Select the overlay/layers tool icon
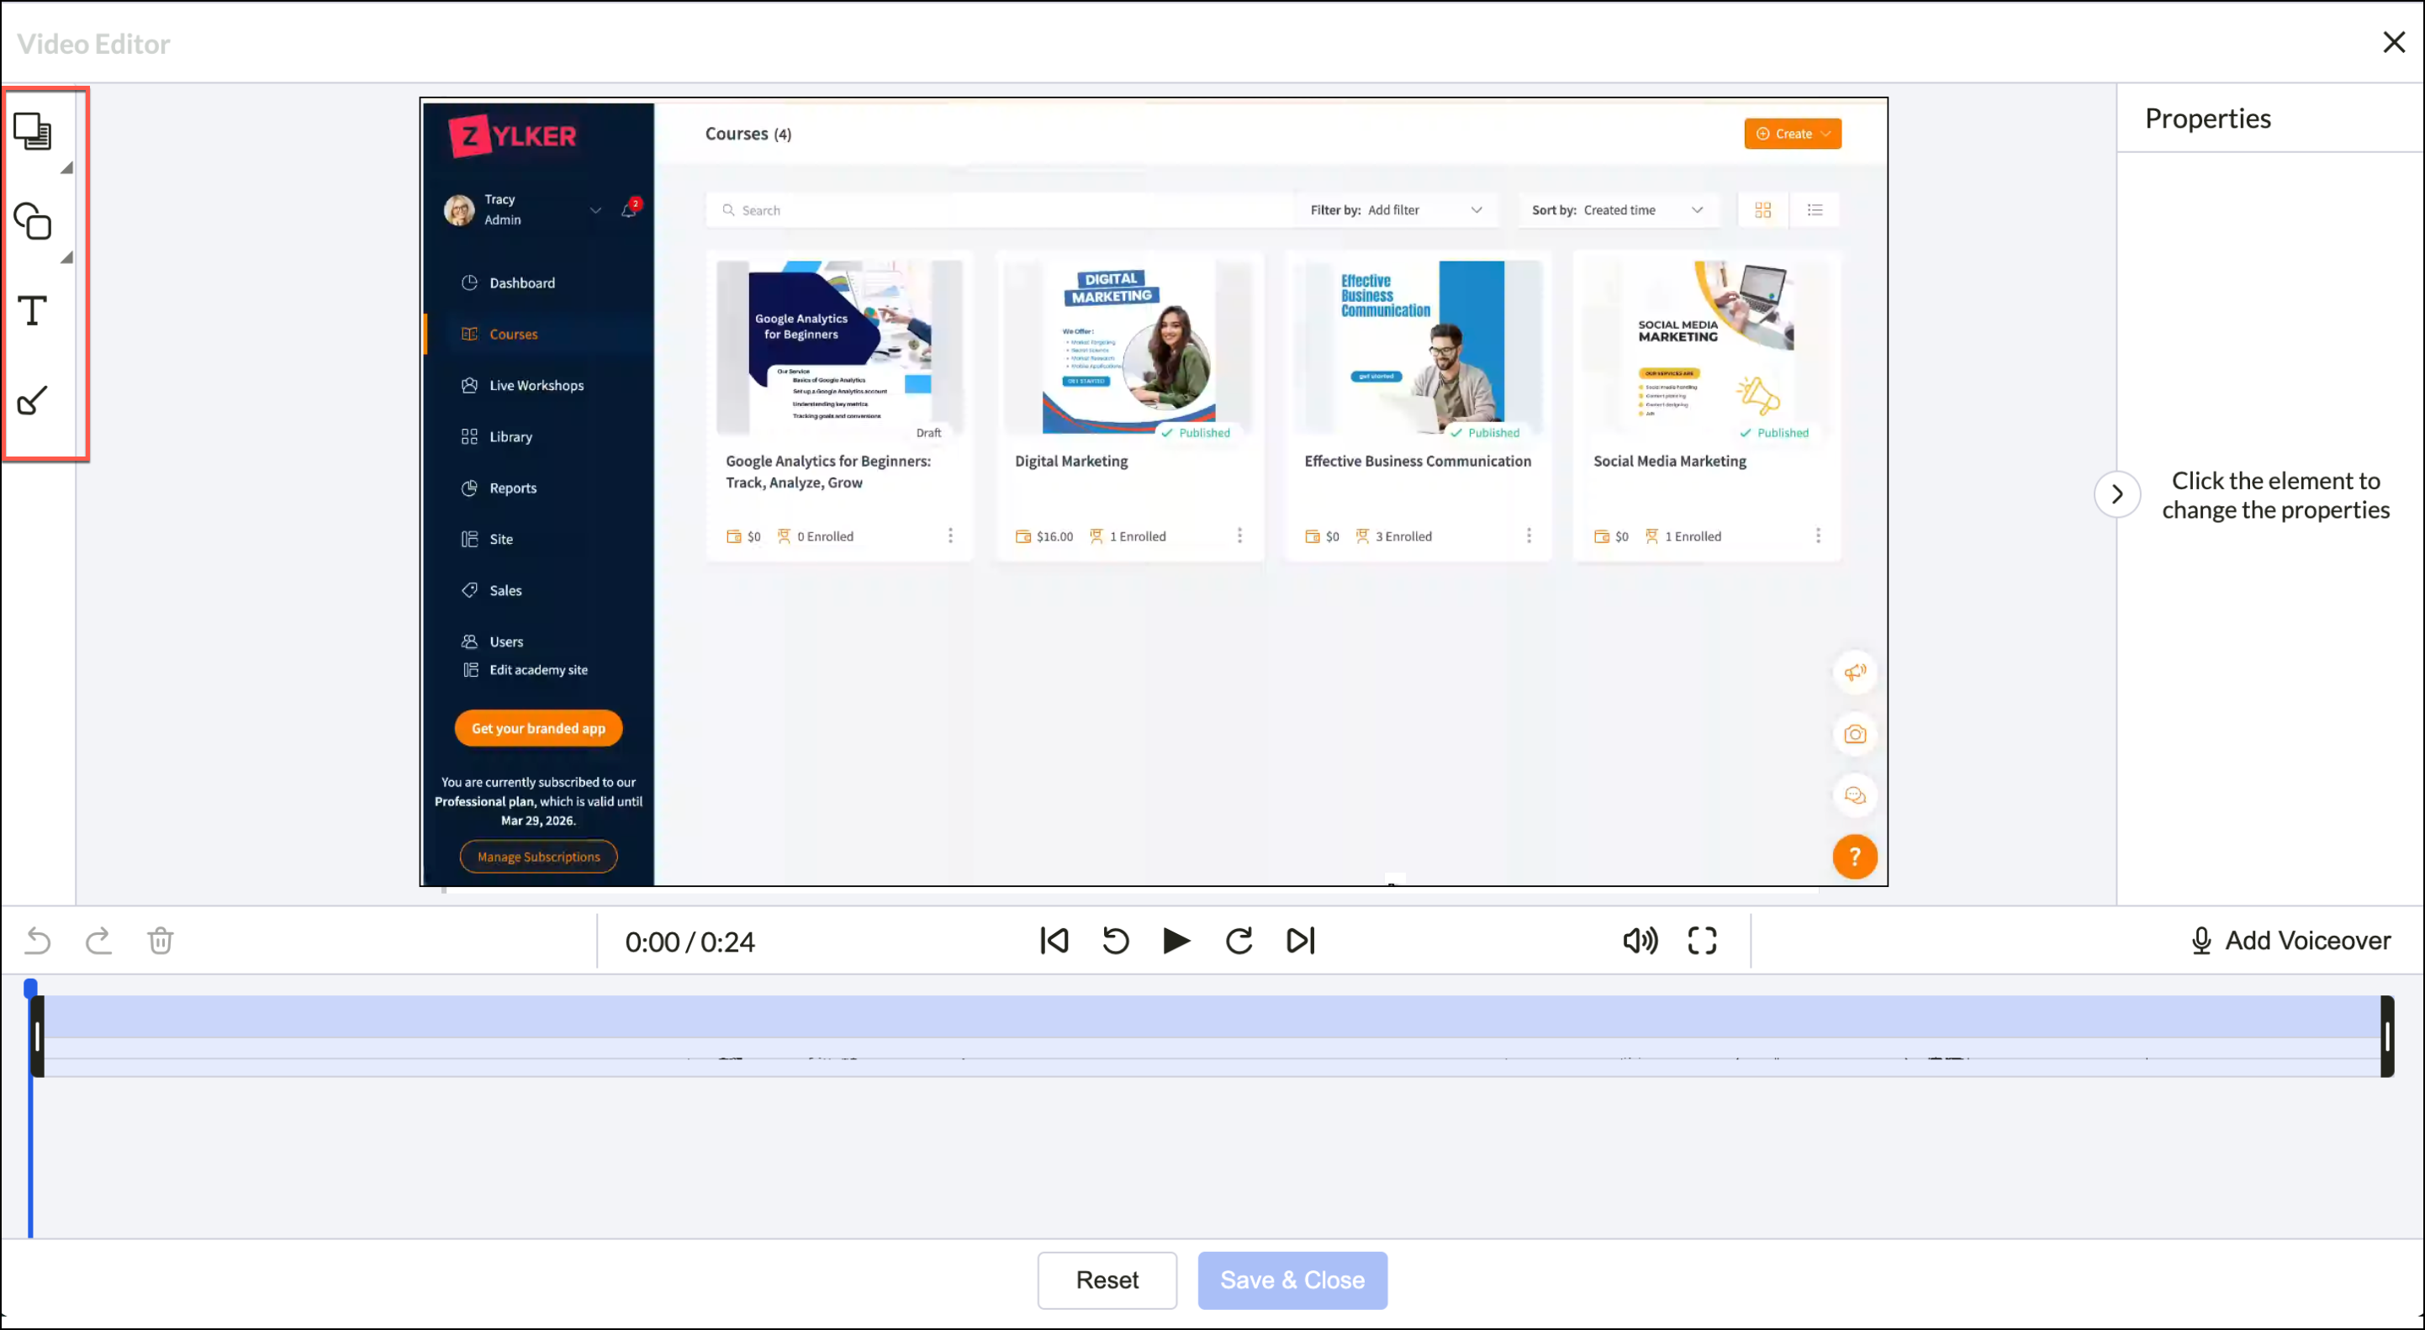The height and width of the screenshot is (1330, 2425). 33,132
